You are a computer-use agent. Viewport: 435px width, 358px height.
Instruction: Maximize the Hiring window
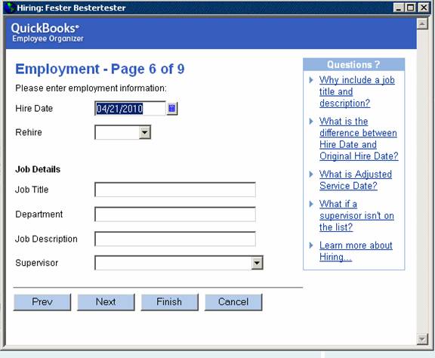pyautogui.click(x=411, y=8)
